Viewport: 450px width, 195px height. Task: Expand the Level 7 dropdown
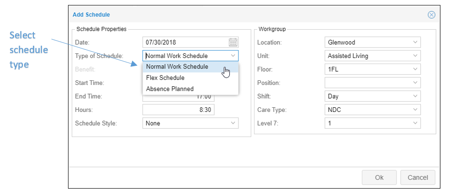(x=372, y=123)
